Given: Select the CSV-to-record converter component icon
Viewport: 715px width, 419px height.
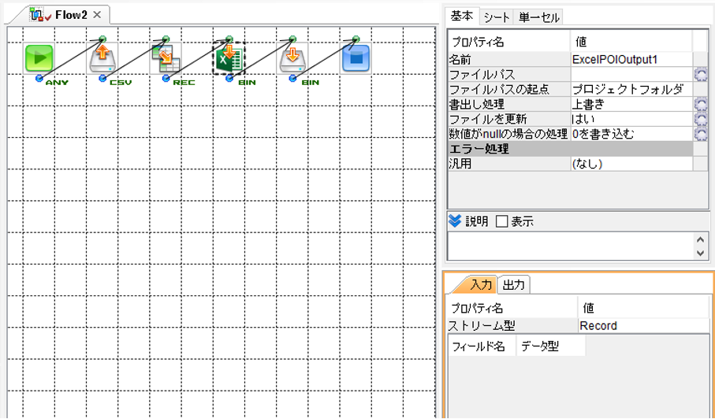Looking at the screenshot, I should [x=166, y=58].
